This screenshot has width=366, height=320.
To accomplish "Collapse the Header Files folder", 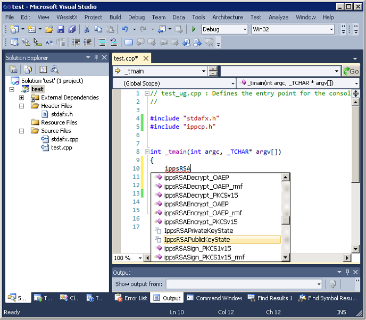I will click(x=21, y=106).
